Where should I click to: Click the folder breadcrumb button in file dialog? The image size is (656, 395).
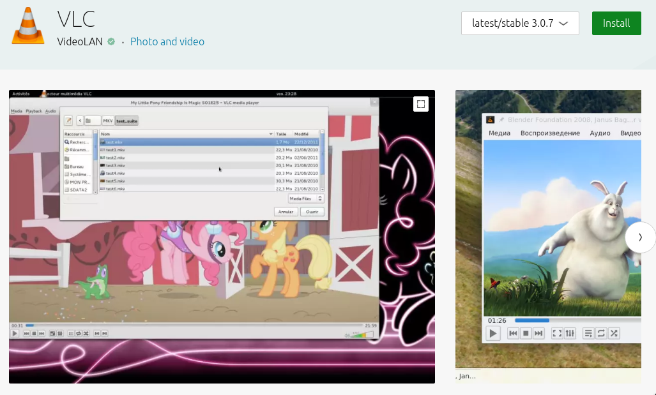92,121
